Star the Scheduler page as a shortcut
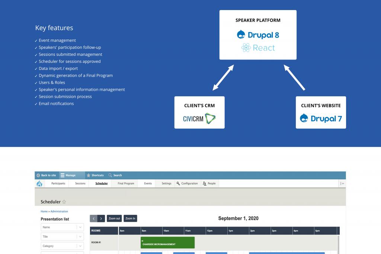Image resolution: width=381 pixels, height=254 pixels. (x=64, y=202)
